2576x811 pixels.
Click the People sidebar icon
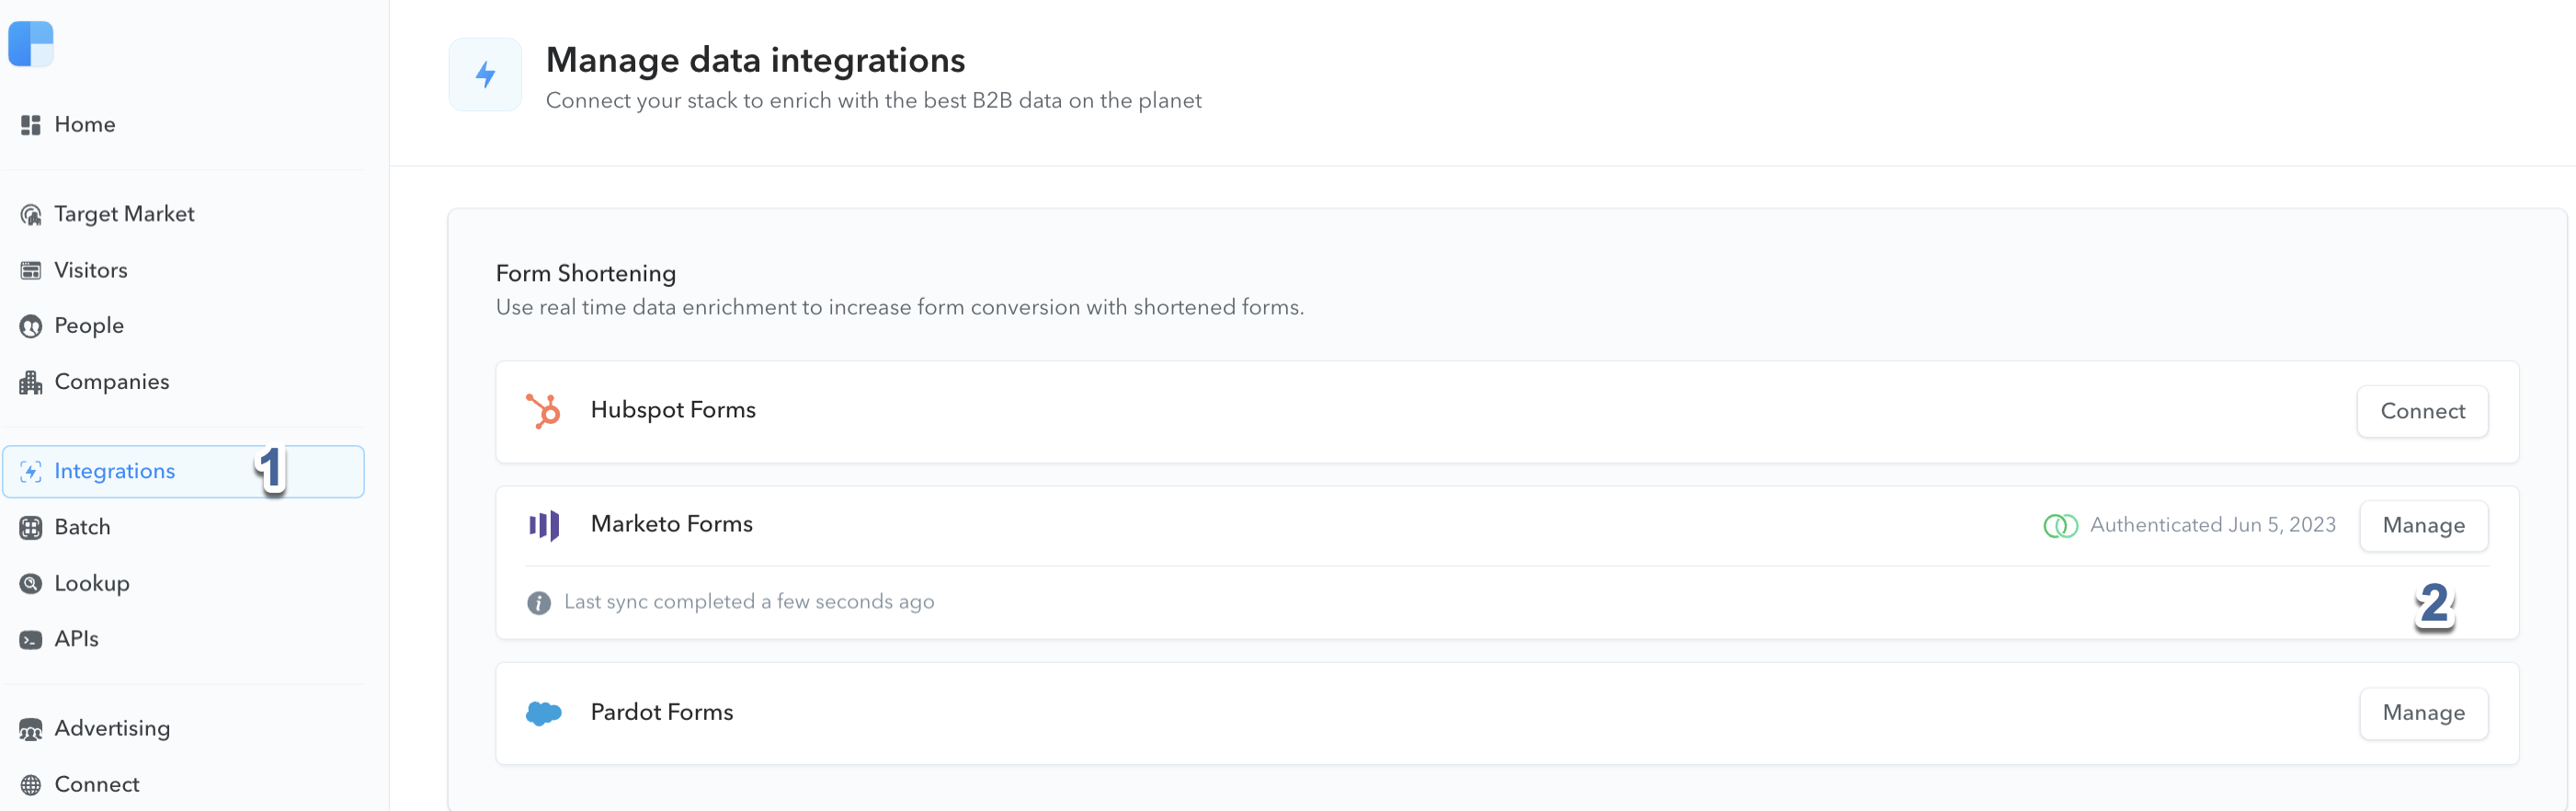(x=31, y=327)
